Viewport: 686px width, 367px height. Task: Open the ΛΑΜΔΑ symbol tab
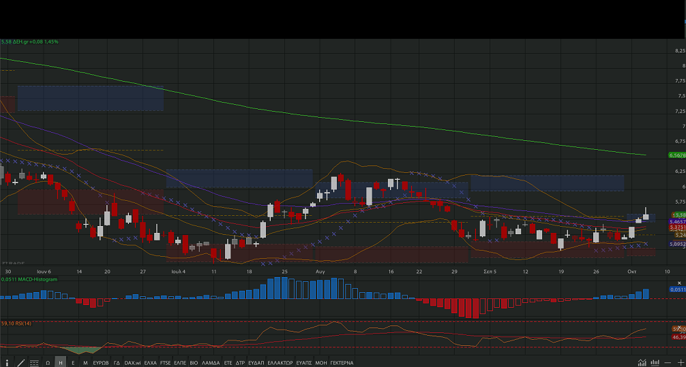(x=211, y=363)
